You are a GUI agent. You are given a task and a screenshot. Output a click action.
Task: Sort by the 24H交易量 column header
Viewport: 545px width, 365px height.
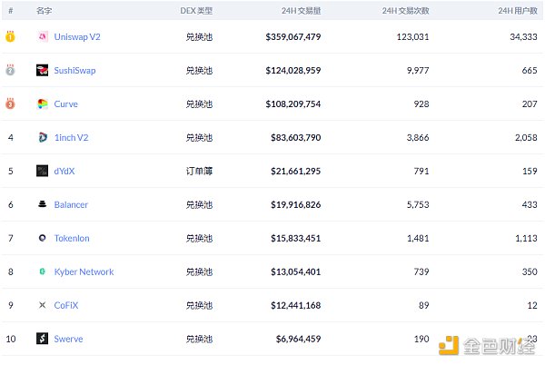(301, 11)
